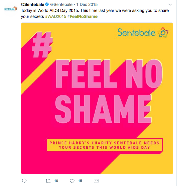177x186 pixels.
Task: Click the SHAME word in the graphic
Action: coord(103,109)
